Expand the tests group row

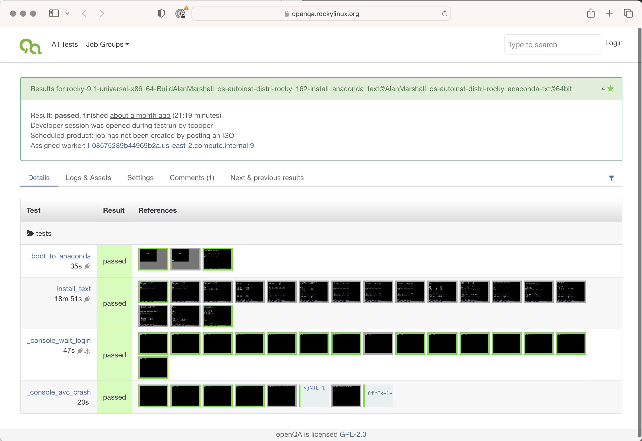[43, 233]
